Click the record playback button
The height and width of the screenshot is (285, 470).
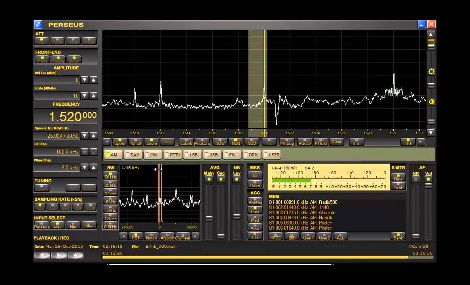click(75, 255)
